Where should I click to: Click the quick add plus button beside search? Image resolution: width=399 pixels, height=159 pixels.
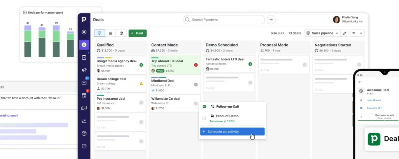tap(271, 20)
